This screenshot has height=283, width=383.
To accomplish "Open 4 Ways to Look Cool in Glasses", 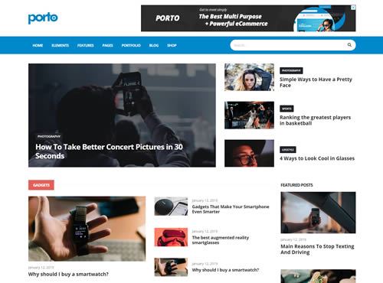I will [x=317, y=158].
